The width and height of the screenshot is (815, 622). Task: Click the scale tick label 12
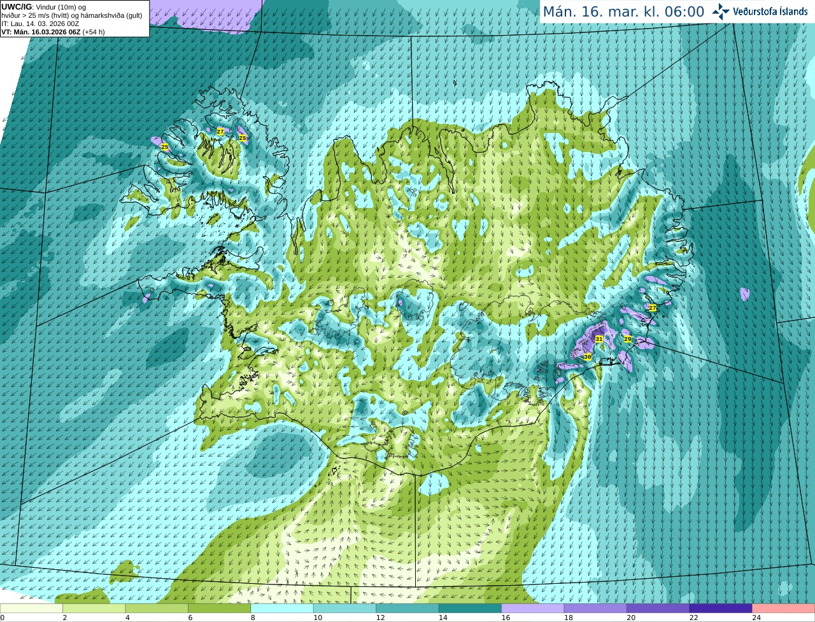point(380,618)
